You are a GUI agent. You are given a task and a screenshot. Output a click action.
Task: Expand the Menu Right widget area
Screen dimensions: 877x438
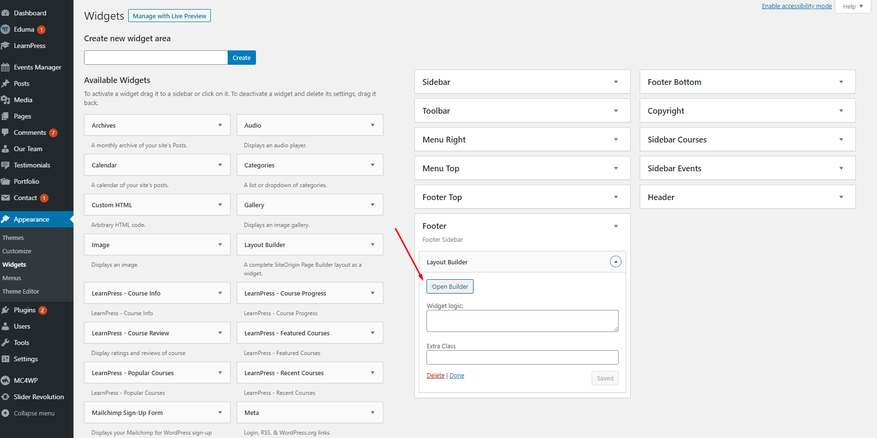pos(616,140)
